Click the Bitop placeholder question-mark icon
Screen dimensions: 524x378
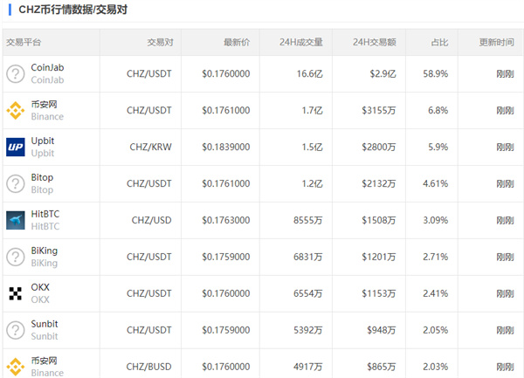16,183
